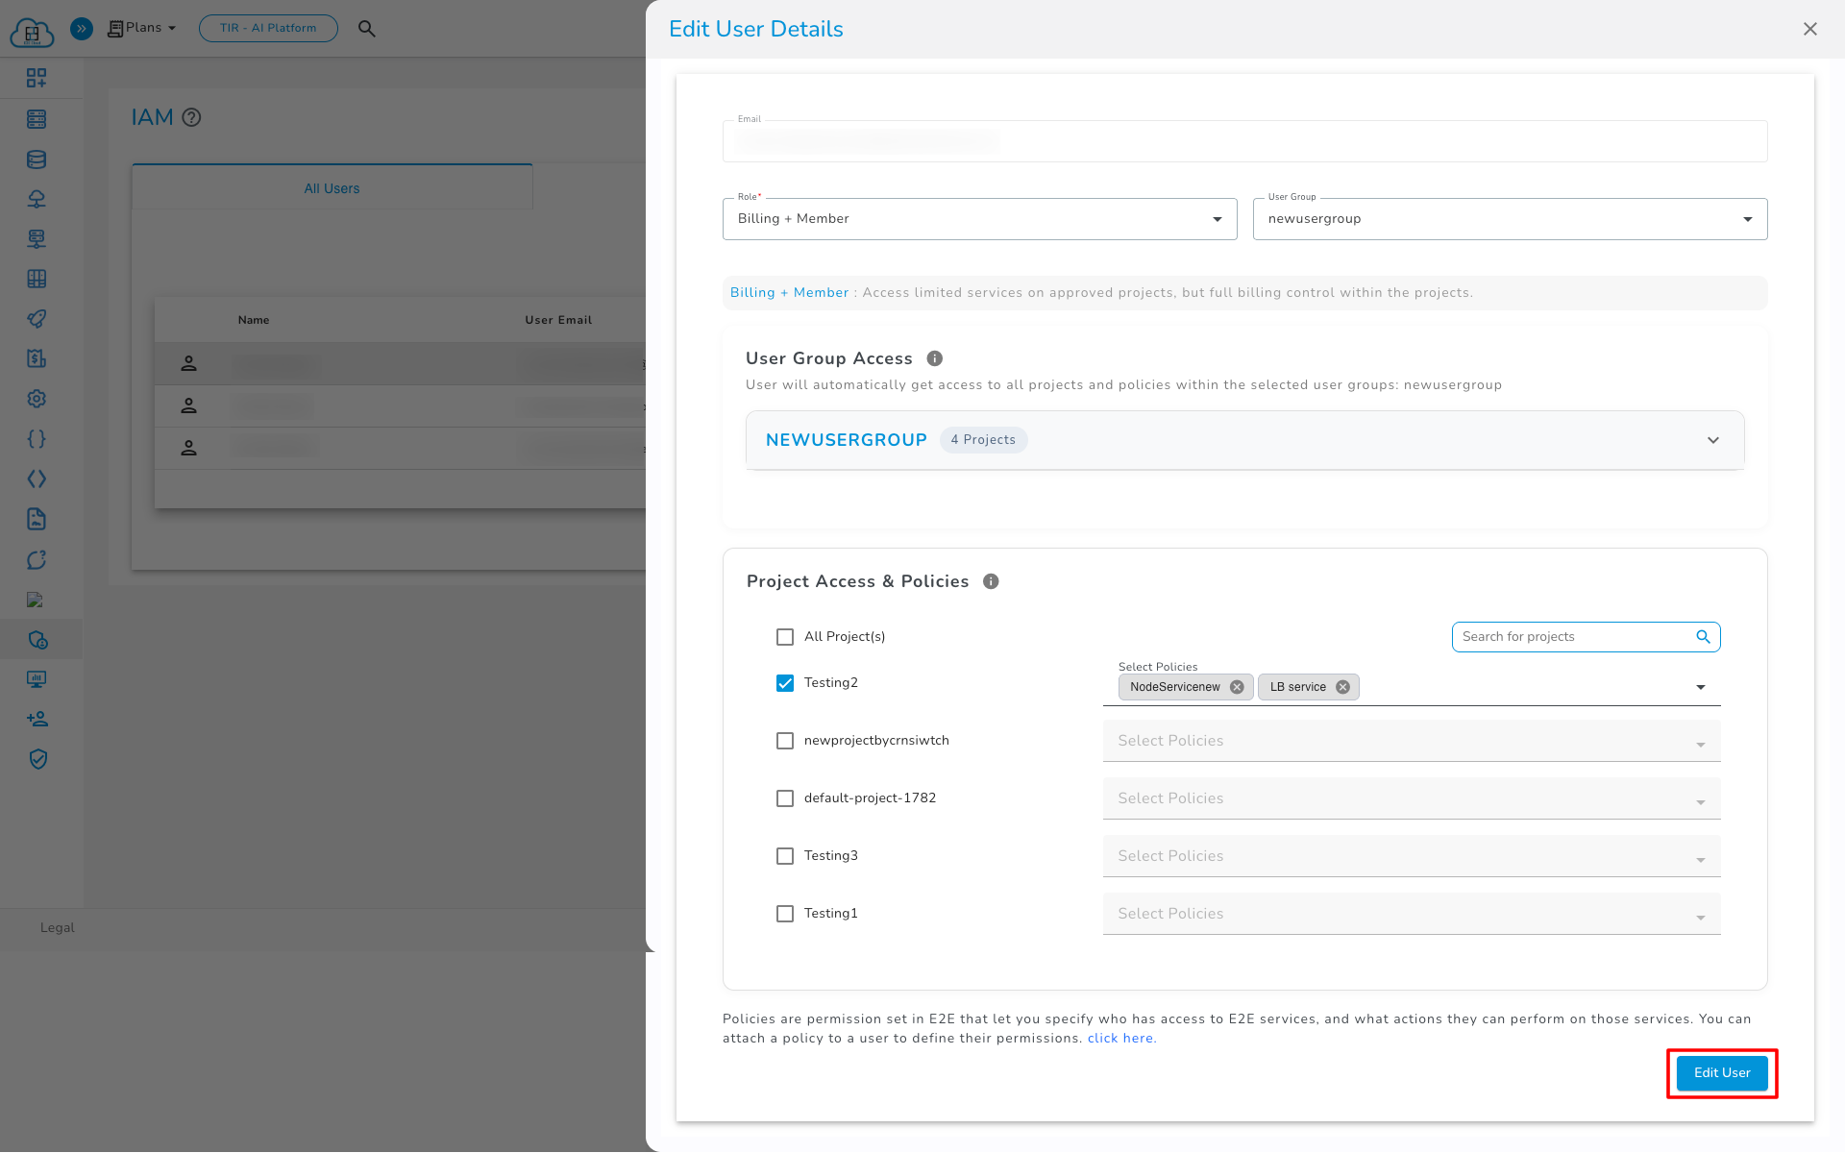Screen dimensions: 1845x1153
Task: Click the remove icon on NodeServicenew chip
Action: pyautogui.click(x=1237, y=687)
